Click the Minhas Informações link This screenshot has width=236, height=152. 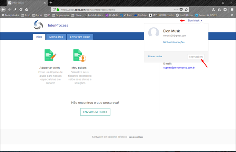coord(174,42)
